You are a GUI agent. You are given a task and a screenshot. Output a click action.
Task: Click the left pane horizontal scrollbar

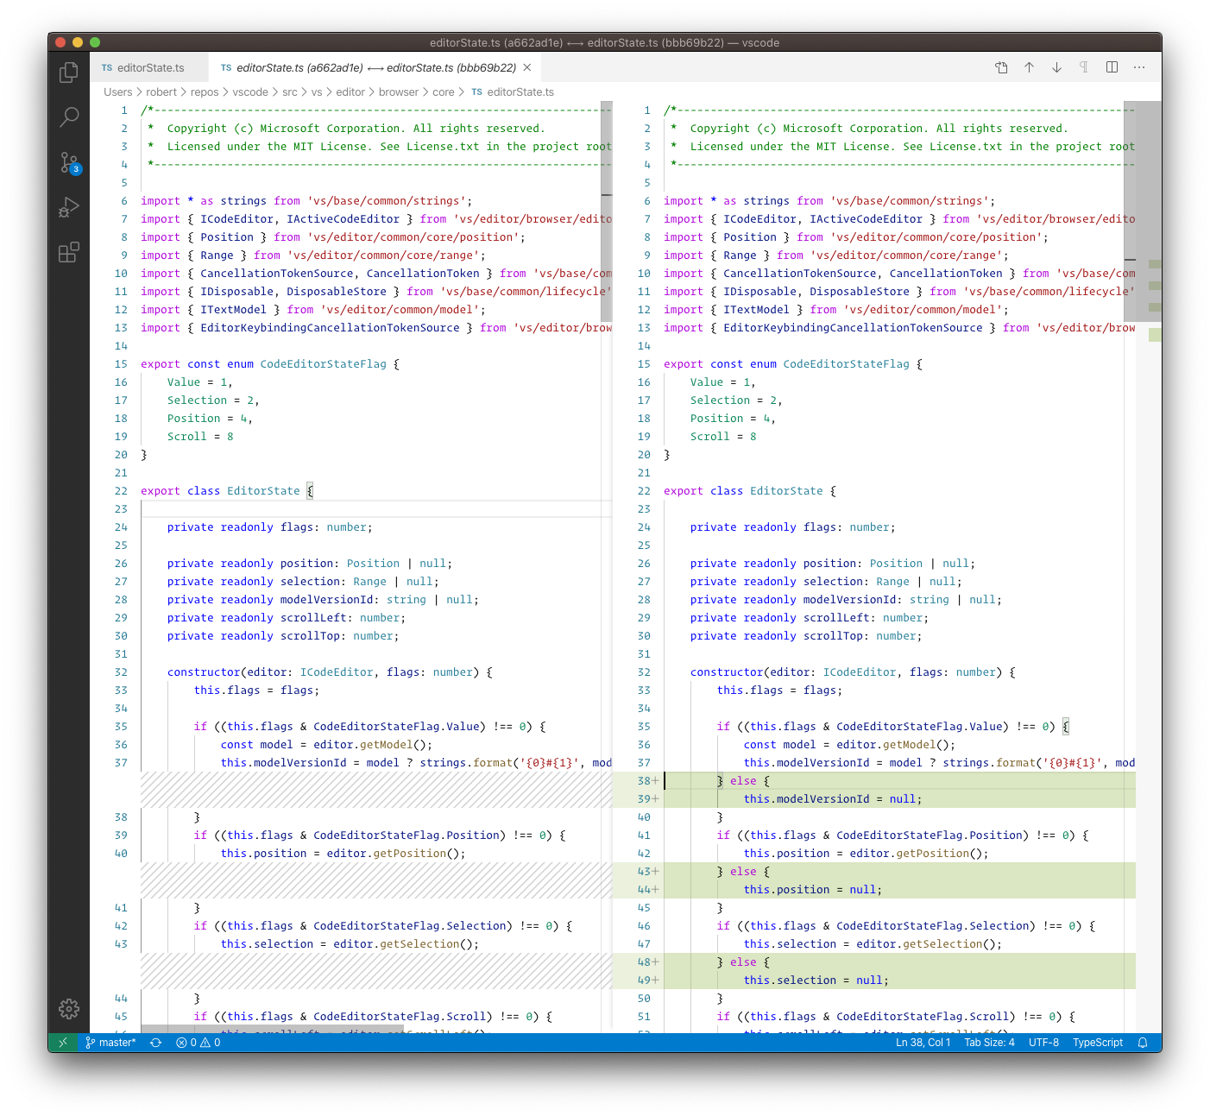272,1029
